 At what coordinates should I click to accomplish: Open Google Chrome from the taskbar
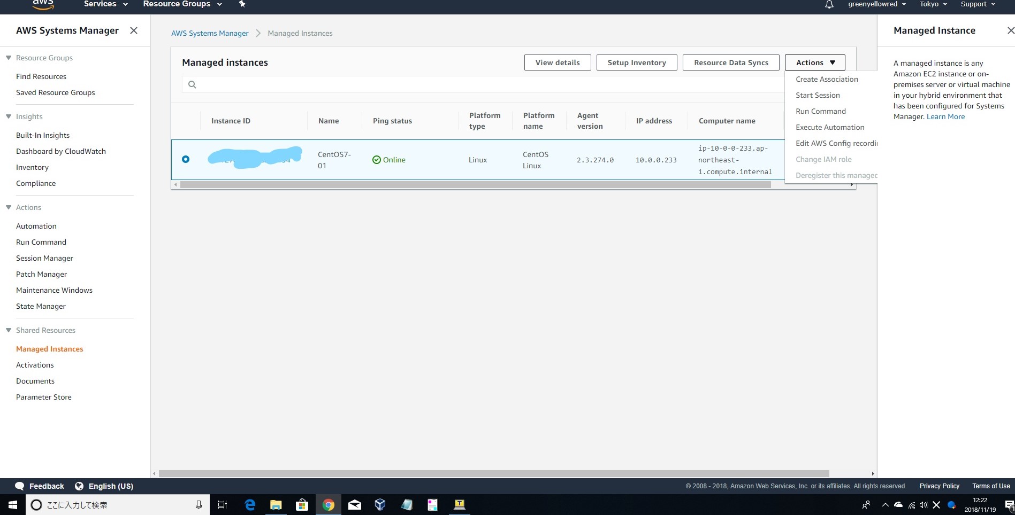click(328, 504)
